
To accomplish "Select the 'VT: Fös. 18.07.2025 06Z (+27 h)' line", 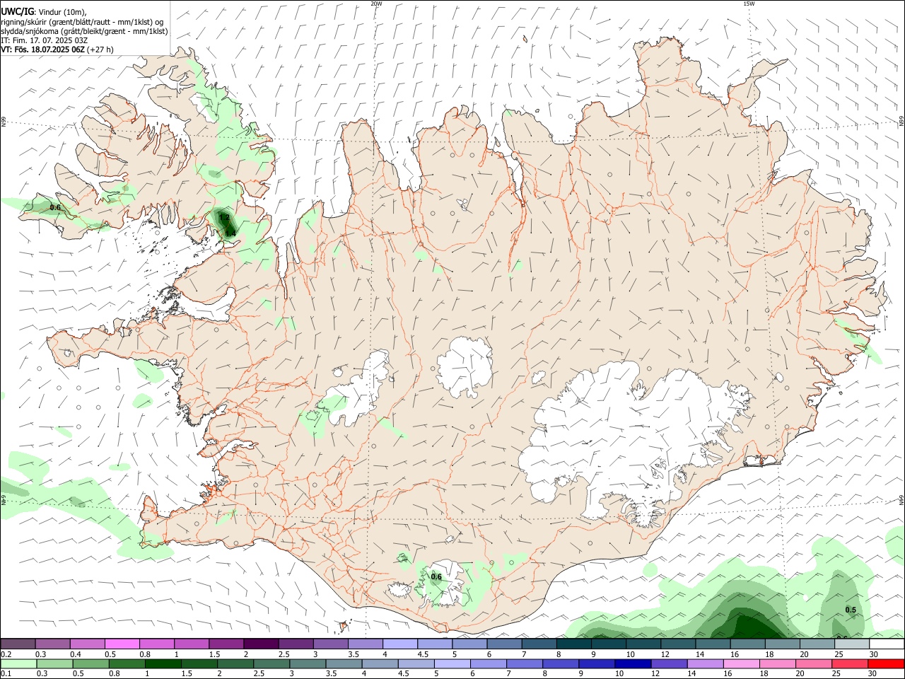I will pos(57,50).
